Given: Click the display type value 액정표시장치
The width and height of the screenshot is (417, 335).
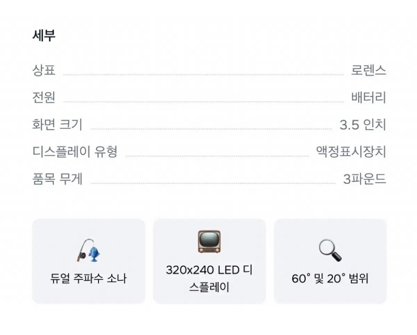Looking at the screenshot, I should click(351, 152).
